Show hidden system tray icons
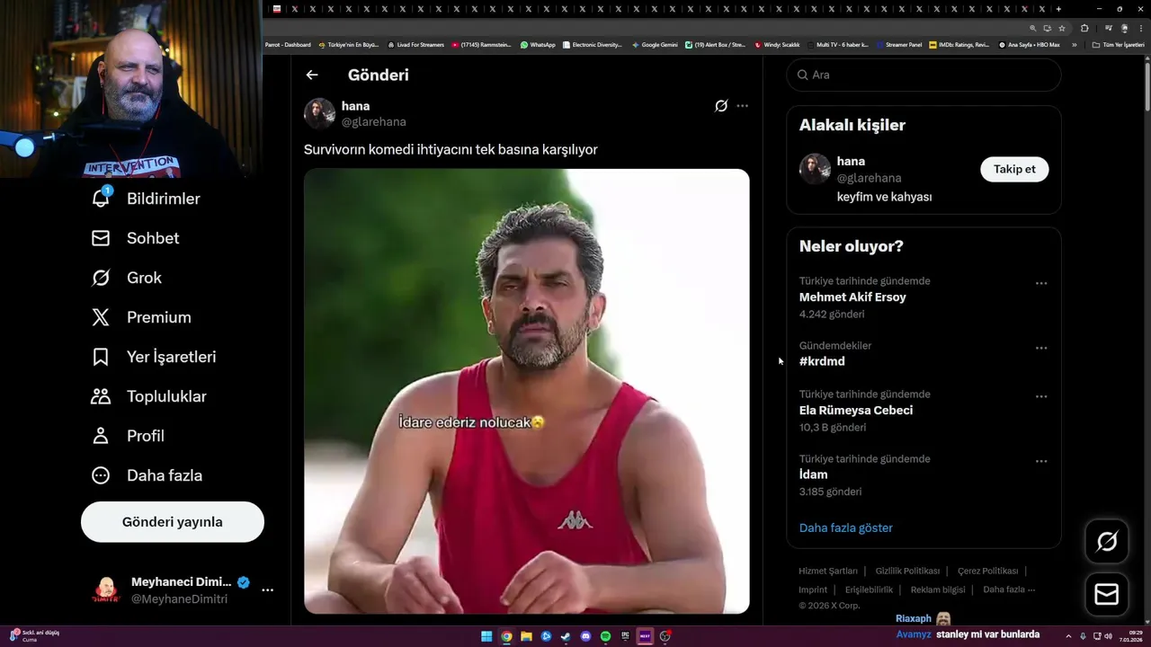The image size is (1151, 647). click(x=1068, y=636)
